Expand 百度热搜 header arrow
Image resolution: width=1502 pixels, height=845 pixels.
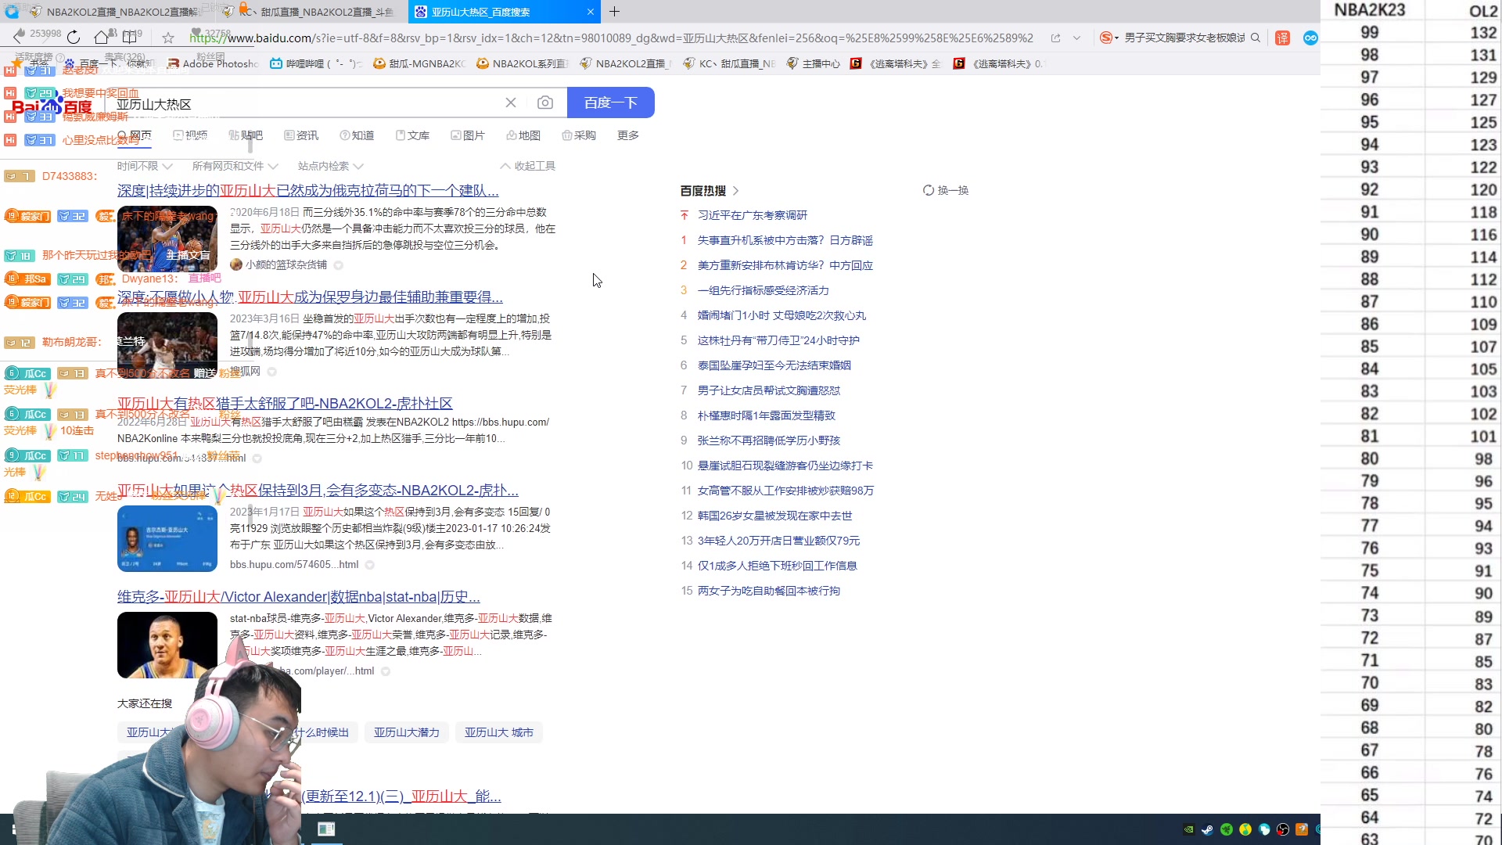click(736, 191)
